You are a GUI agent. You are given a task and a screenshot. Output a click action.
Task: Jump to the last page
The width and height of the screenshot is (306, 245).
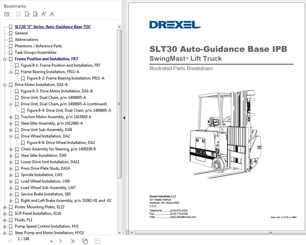point(72,241)
